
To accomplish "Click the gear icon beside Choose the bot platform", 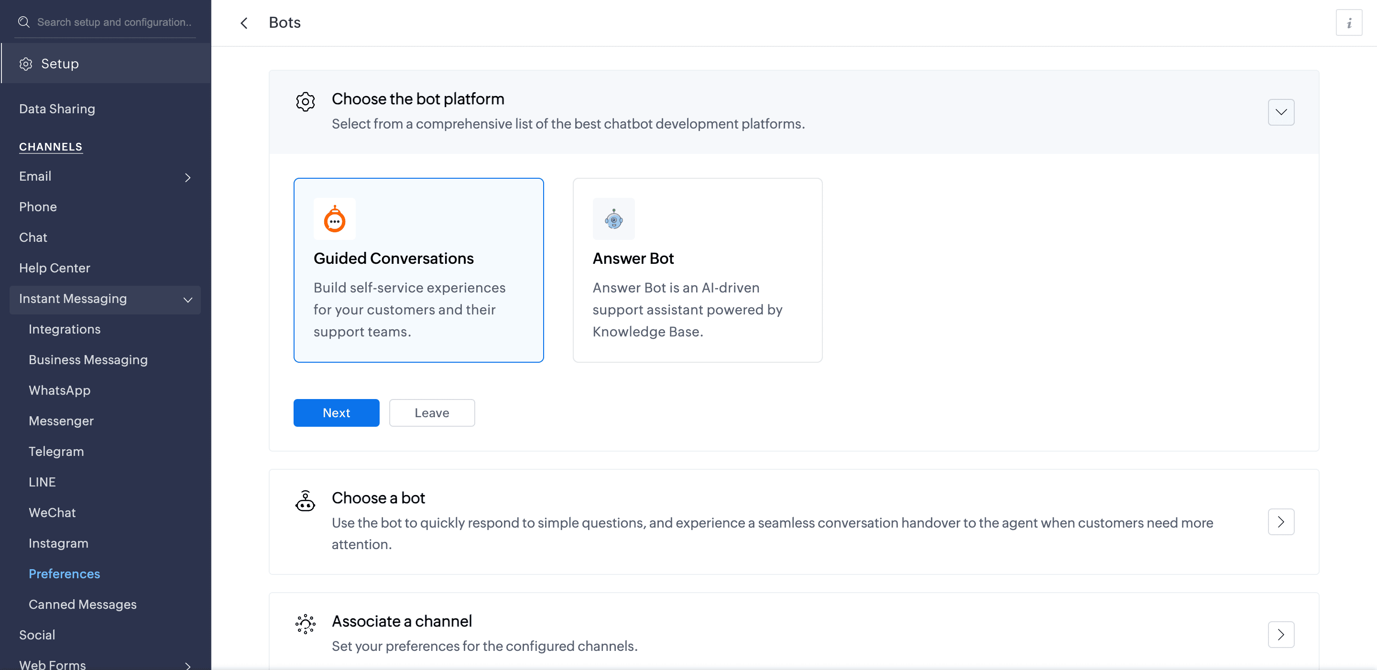I will click(x=305, y=101).
